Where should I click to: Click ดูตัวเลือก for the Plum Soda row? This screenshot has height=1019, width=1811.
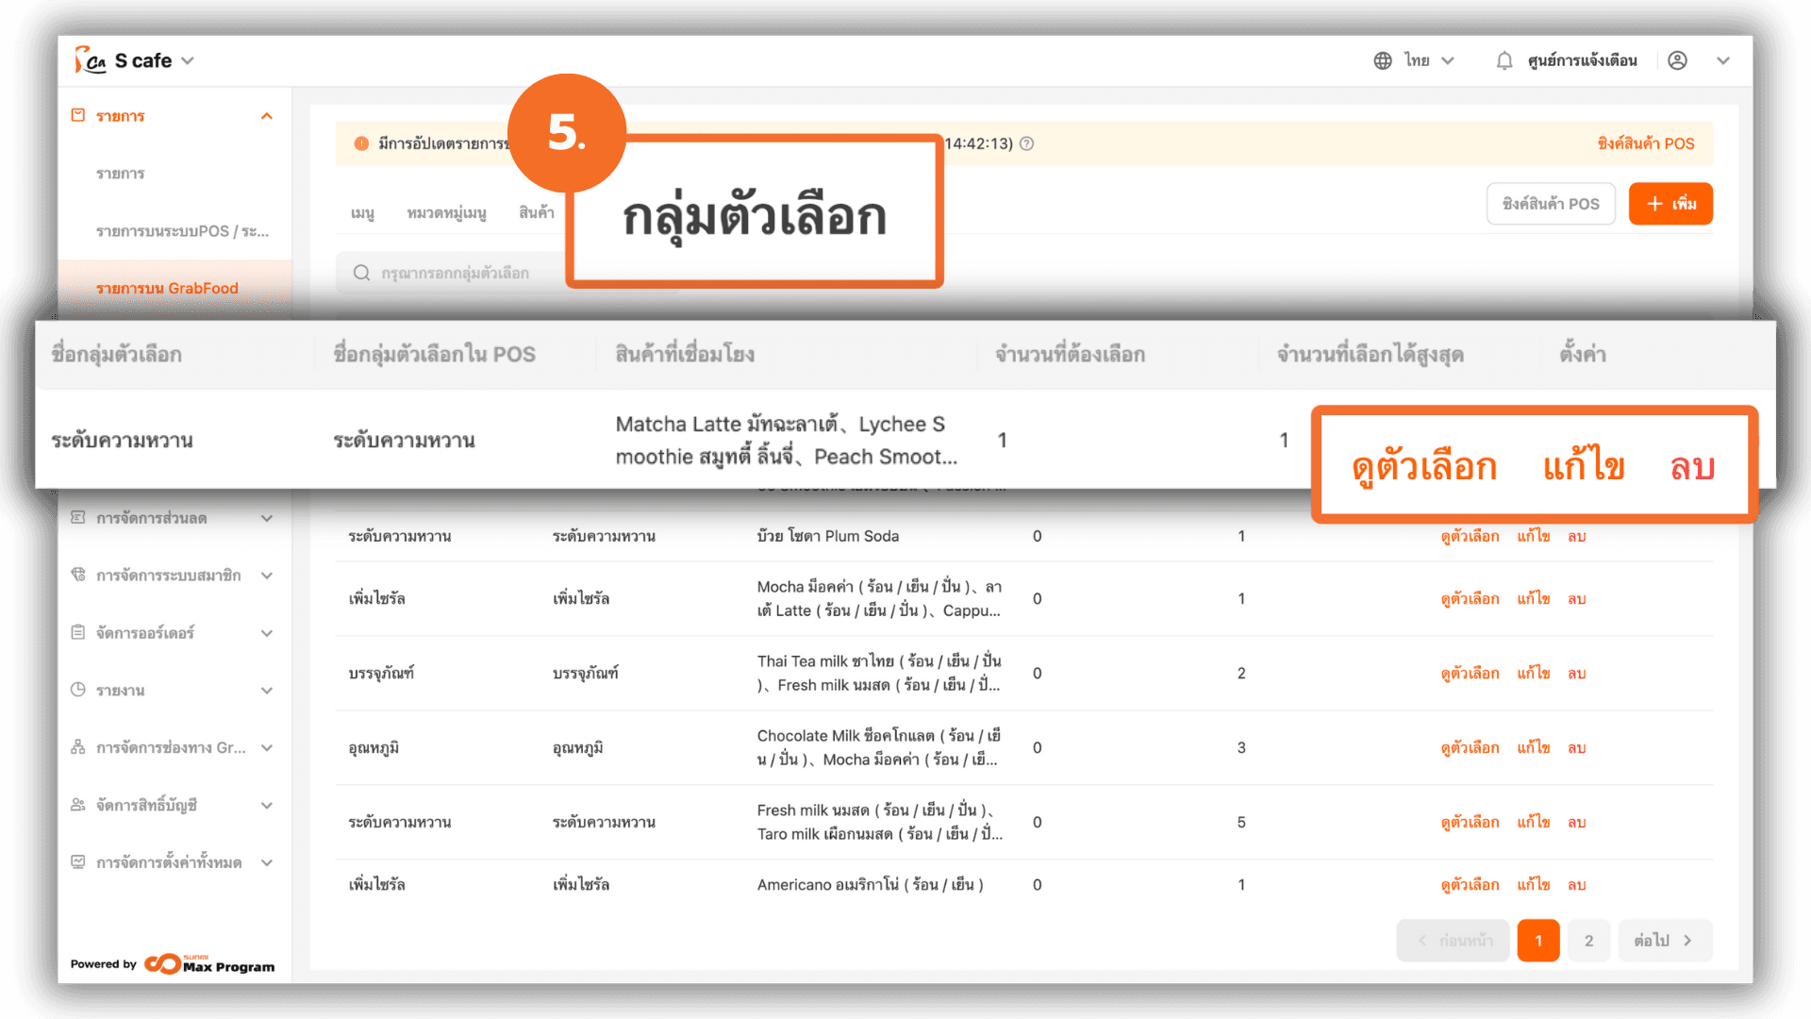click(x=1470, y=536)
